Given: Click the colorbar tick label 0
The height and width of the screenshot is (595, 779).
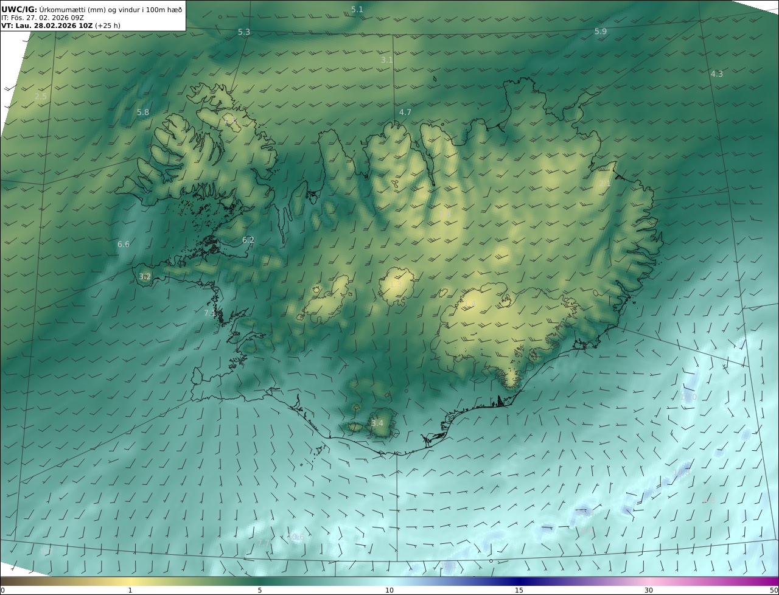Looking at the screenshot, I should [x=2, y=590].
